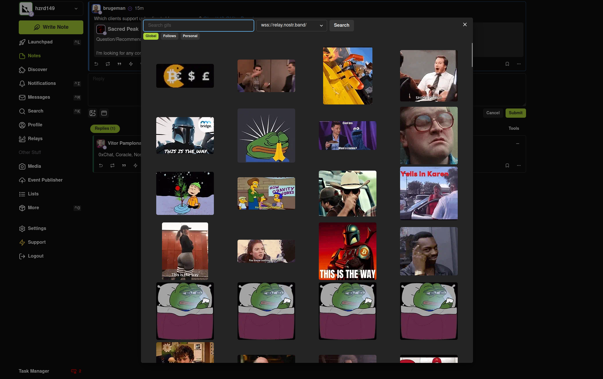This screenshot has width=603, height=379.
Task: Open Search page in sidebar
Action: (50, 111)
